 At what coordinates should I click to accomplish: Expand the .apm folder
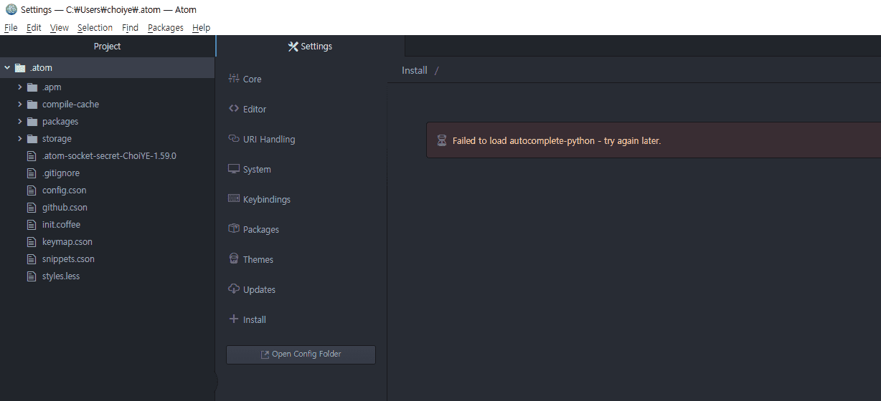[x=20, y=87]
